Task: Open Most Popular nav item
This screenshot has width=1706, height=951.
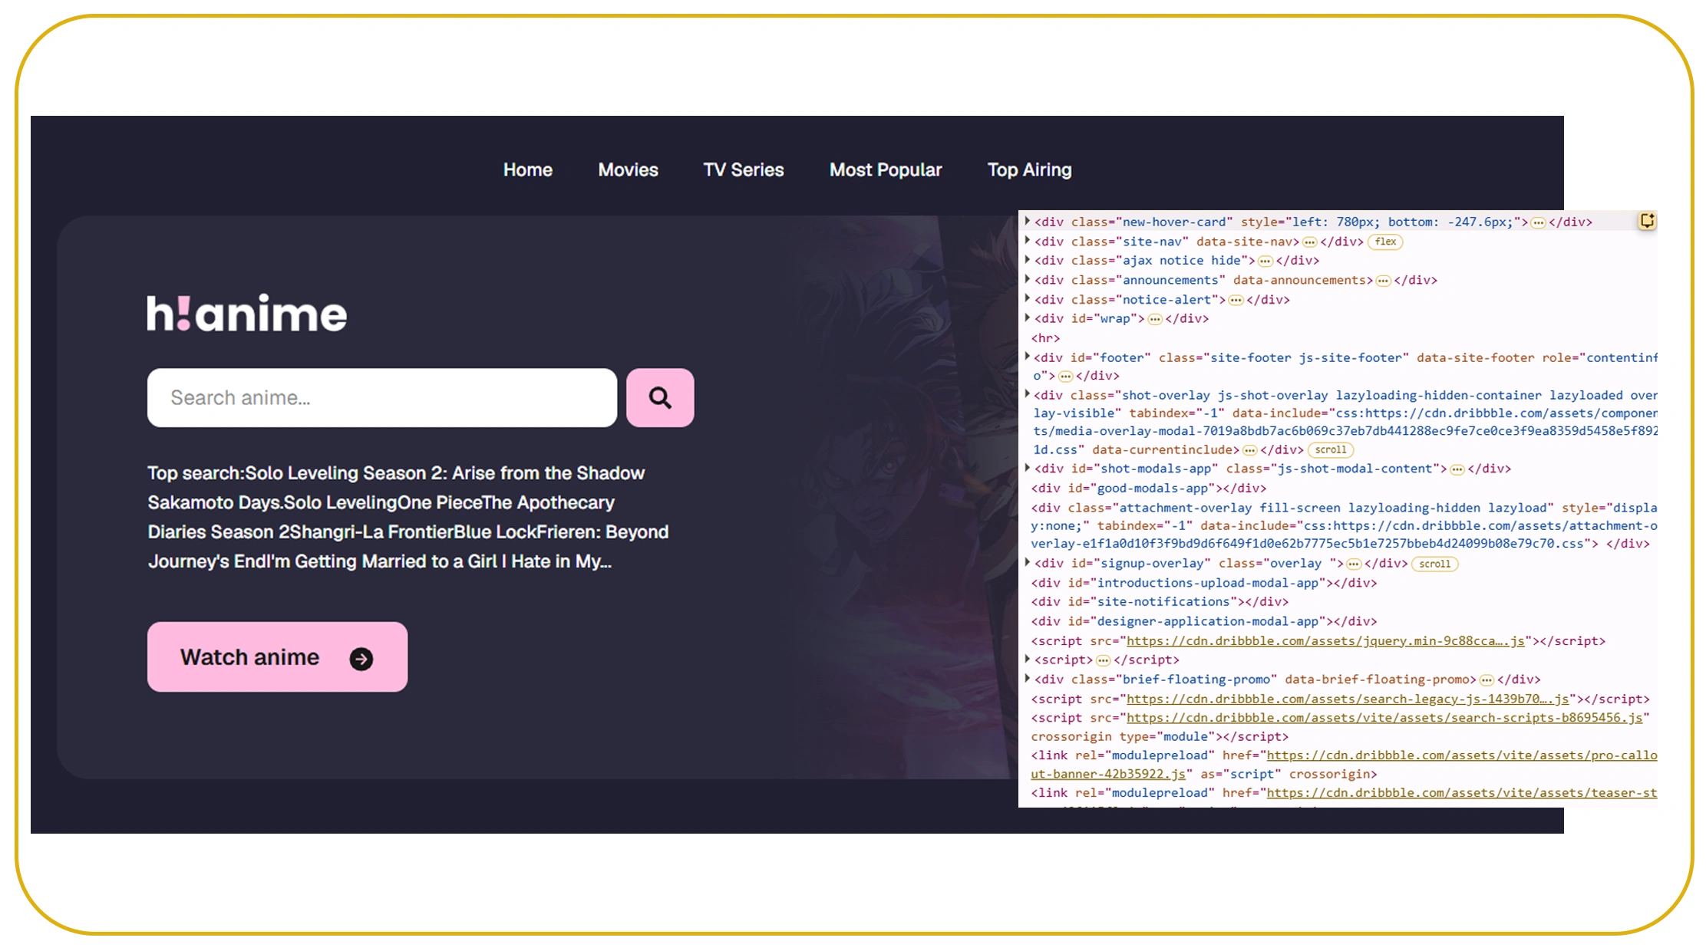Action: (x=886, y=169)
